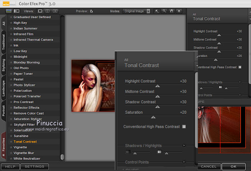The height and width of the screenshot is (171, 251).
Task: Toggle the star beside Vignette Blur filter
Action: pyautogui.click(x=11, y=153)
